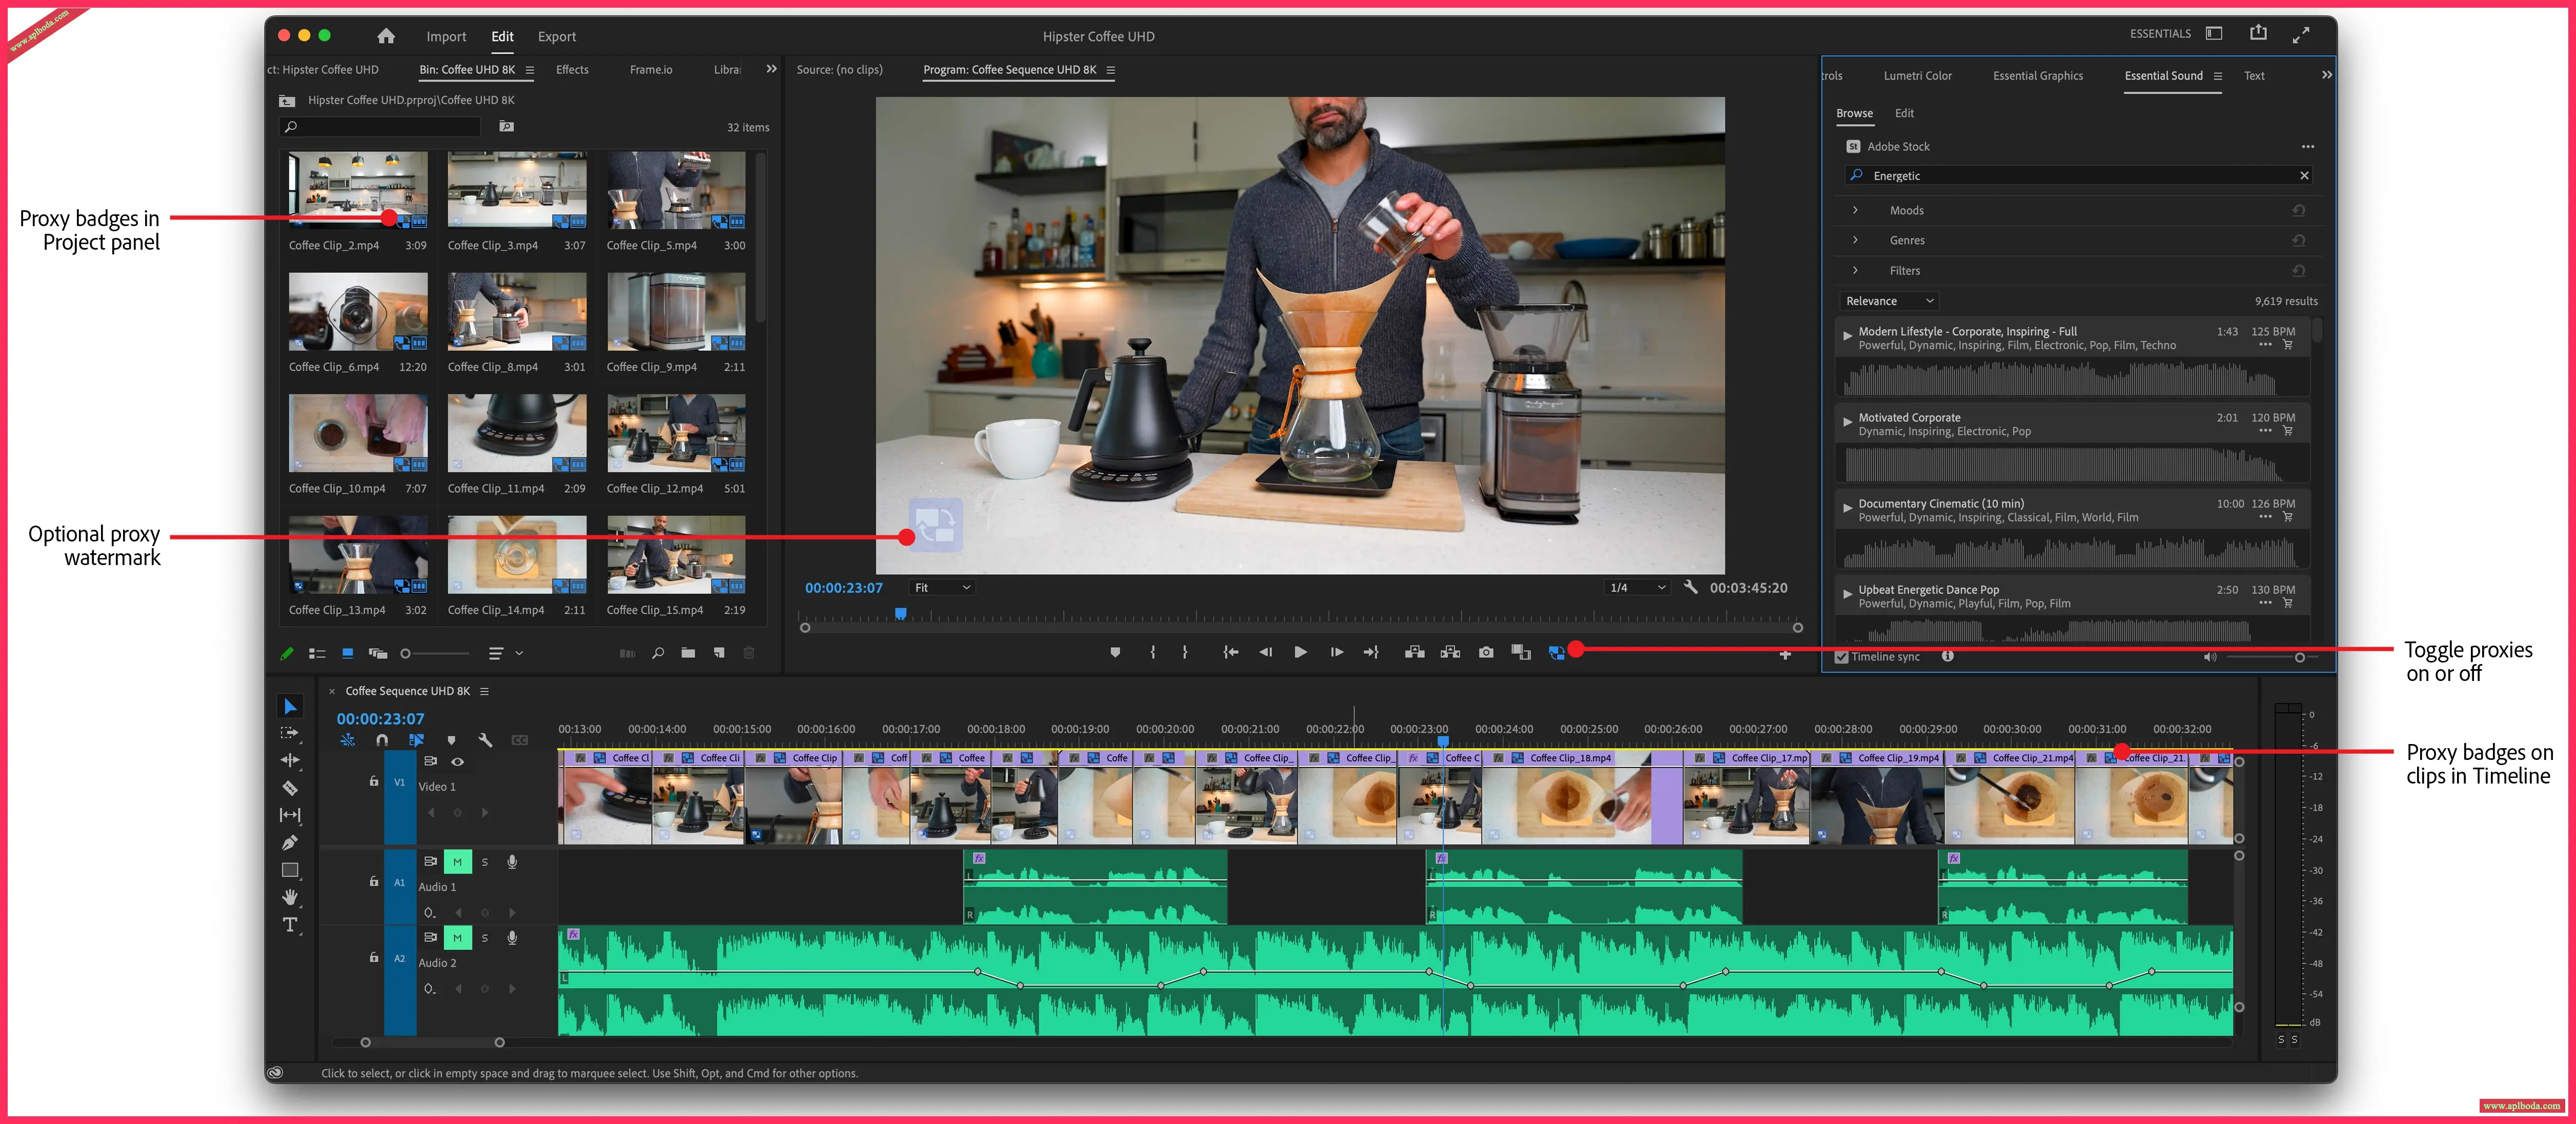Open the Lumetri Color panel tab
The image size is (2576, 1124).
(1917, 76)
